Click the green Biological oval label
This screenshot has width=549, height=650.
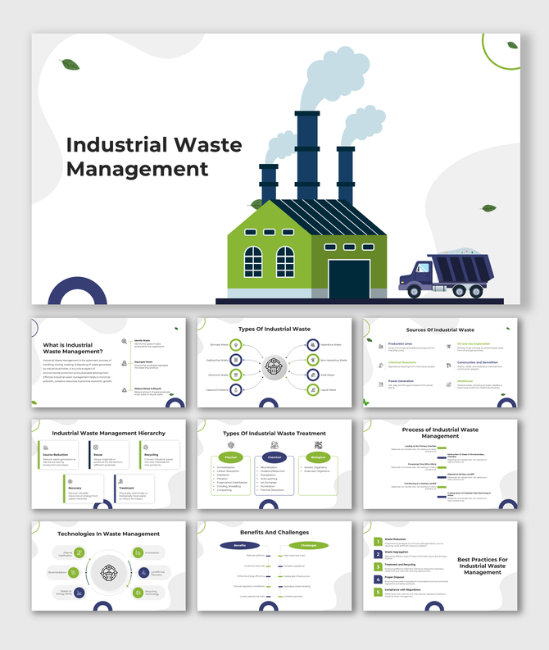click(318, 457)
